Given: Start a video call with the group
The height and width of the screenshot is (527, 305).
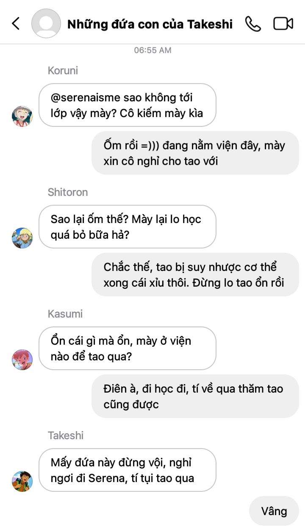Looking at the screenshot, I should click(283, 24).
